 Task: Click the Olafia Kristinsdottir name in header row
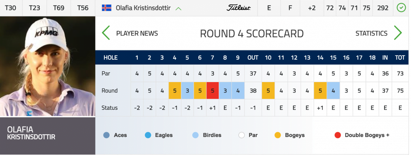[x=143, y=8]
